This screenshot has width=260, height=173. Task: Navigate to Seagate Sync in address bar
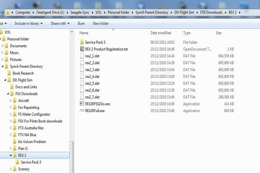coord(80,12)
